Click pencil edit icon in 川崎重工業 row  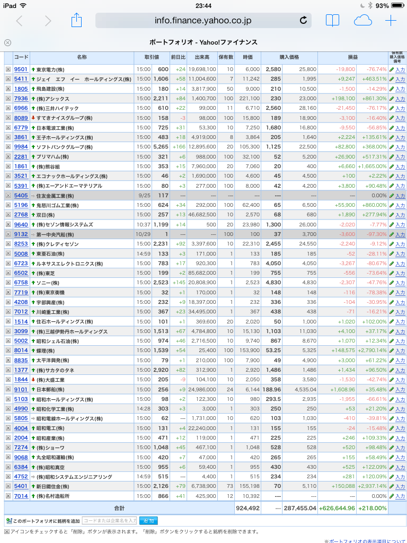pos(392,312)
